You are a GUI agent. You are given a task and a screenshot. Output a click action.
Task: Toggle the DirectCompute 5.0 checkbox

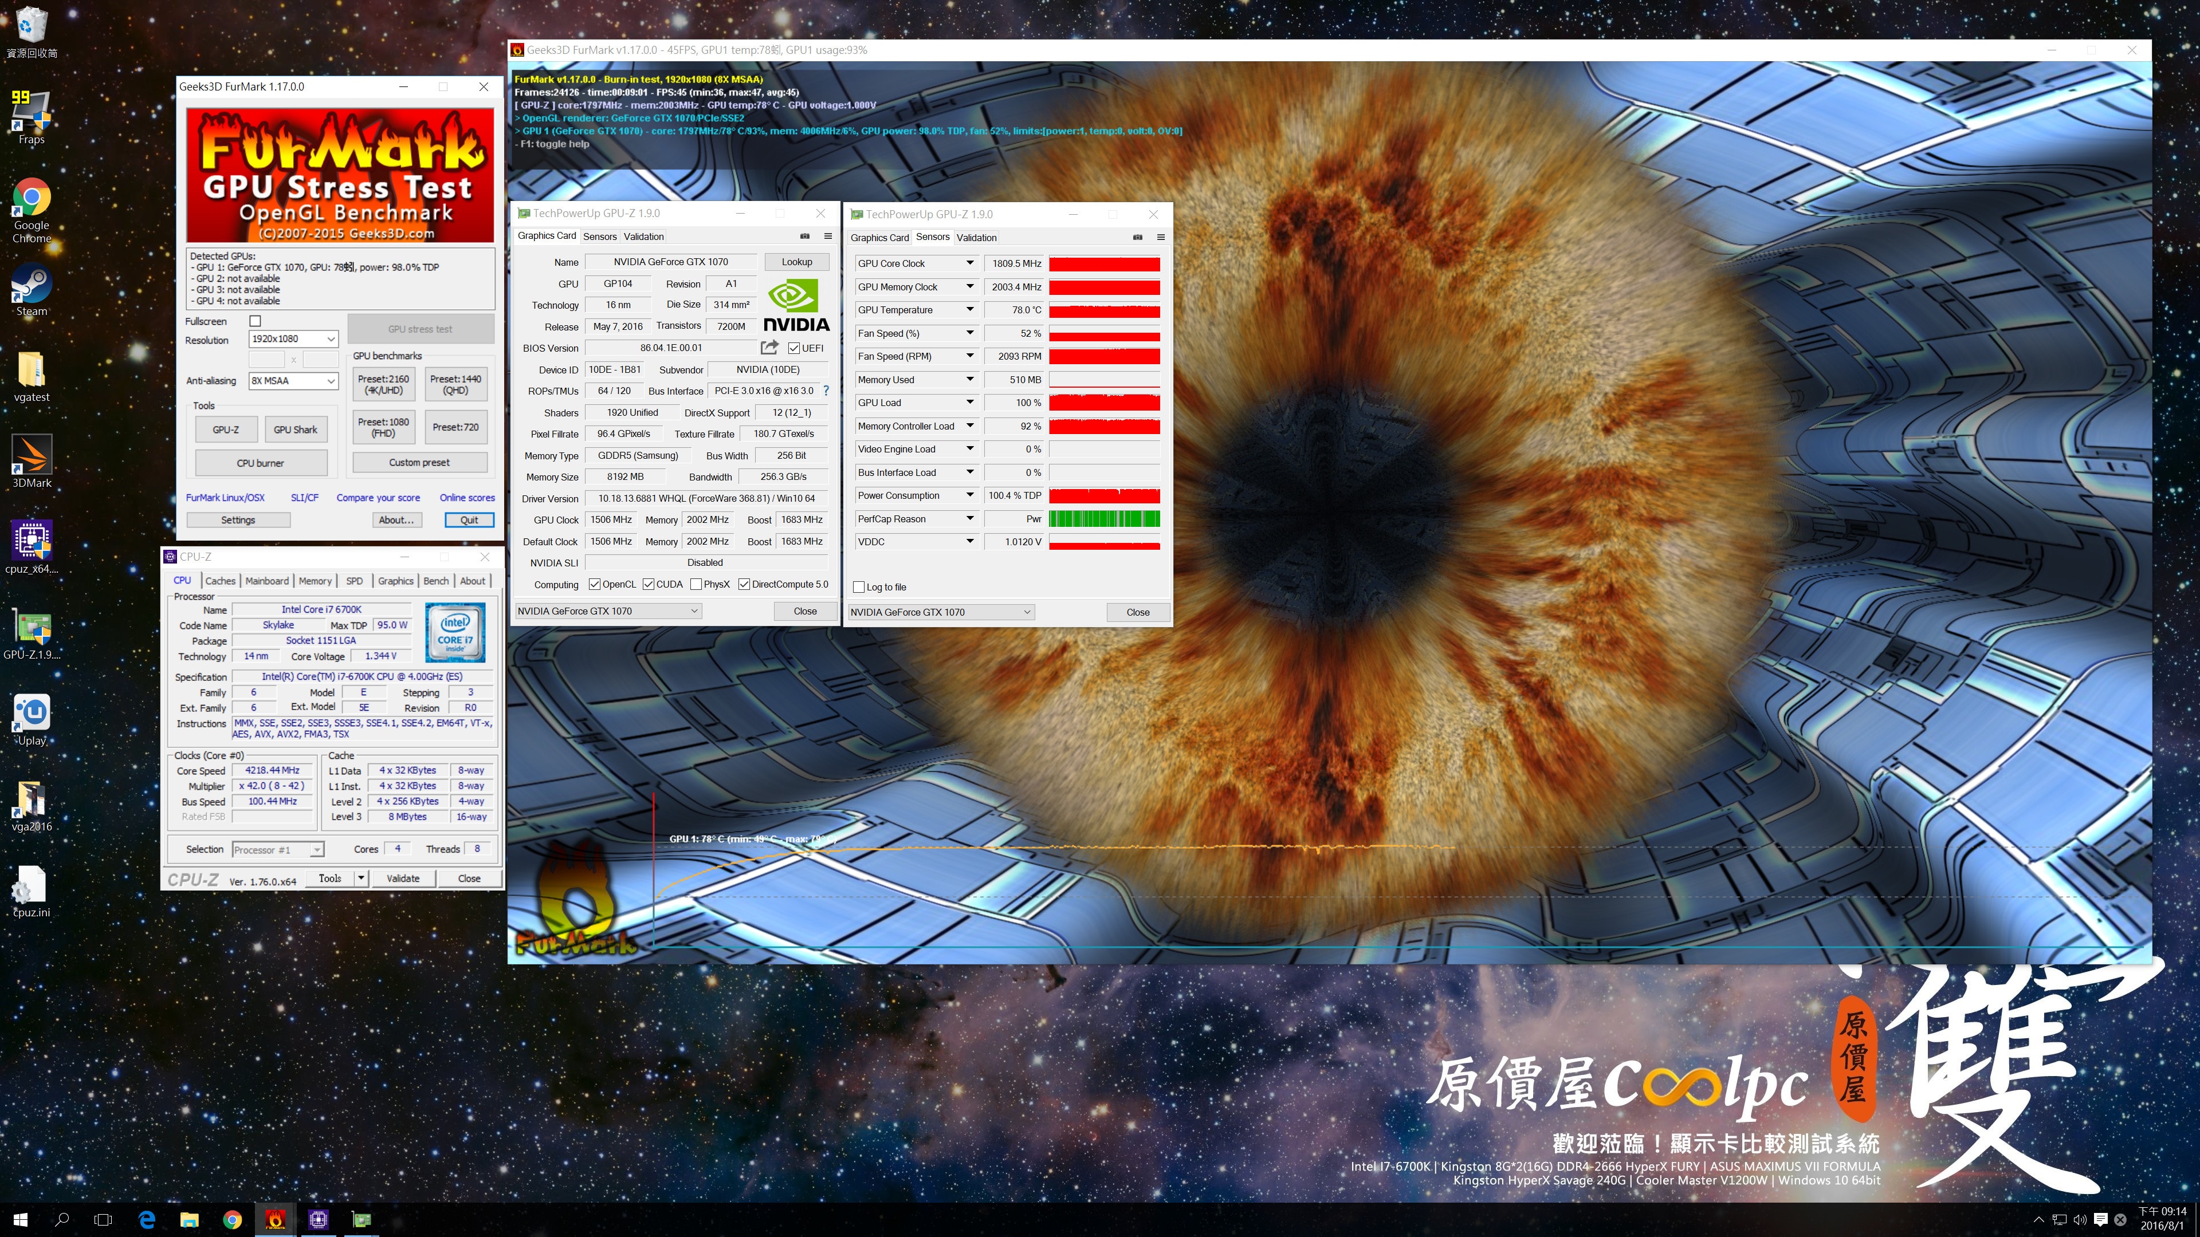[x=744, y=585]
